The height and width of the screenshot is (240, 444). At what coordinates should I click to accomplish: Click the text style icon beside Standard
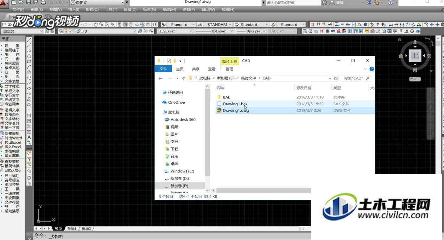point(164,25)
